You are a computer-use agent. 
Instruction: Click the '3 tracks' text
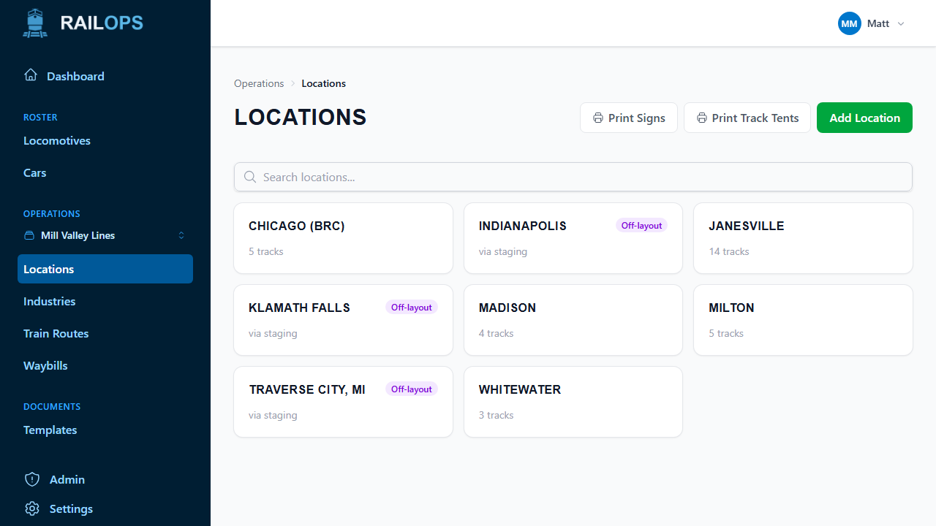(497, 415)
